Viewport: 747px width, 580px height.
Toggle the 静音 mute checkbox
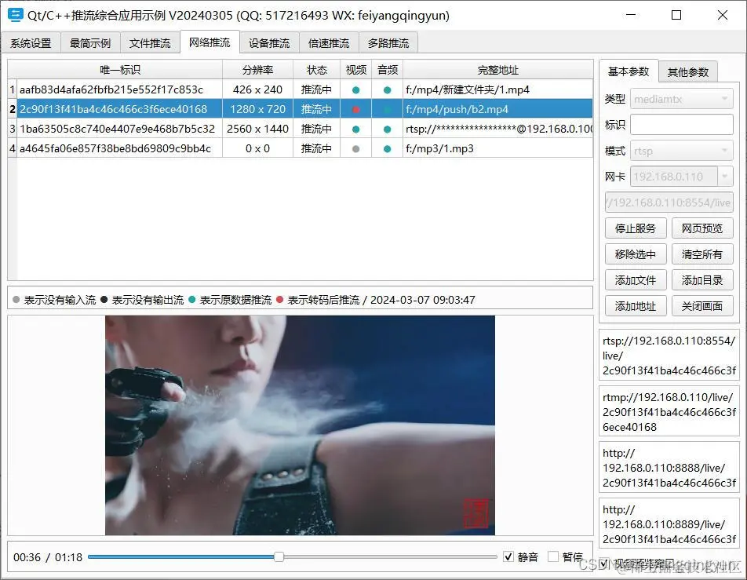(509, 556)
